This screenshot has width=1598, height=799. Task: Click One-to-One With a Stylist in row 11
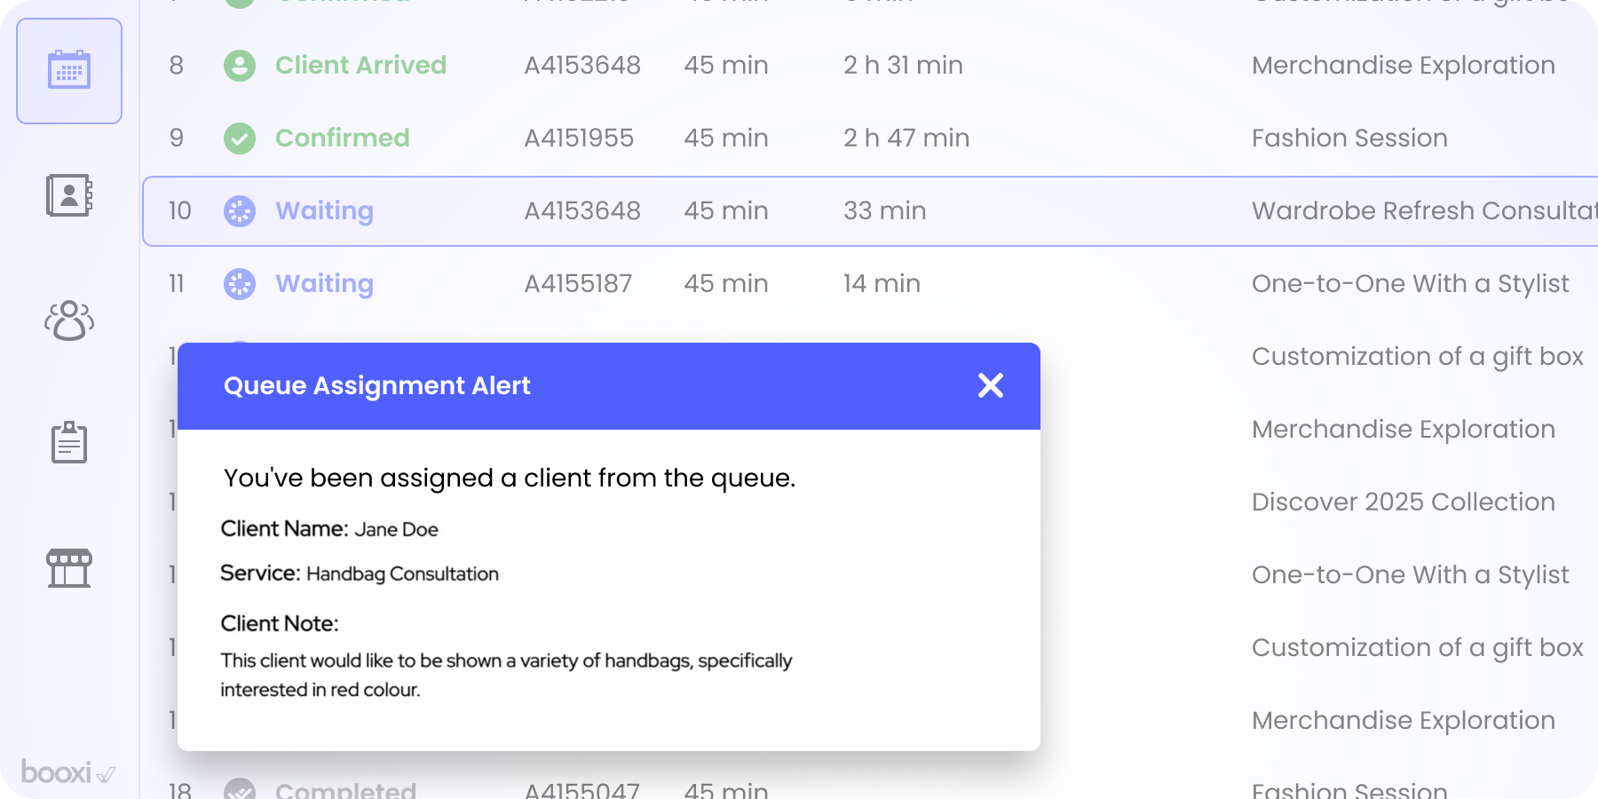1411,283
